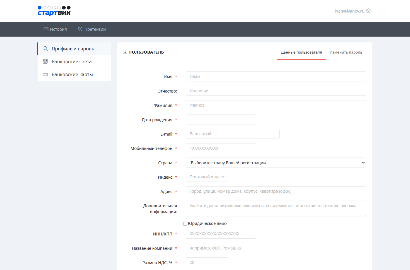410x270 pixels.
Task: Go to Банковские счета section
Action: [x=72, y=61]
